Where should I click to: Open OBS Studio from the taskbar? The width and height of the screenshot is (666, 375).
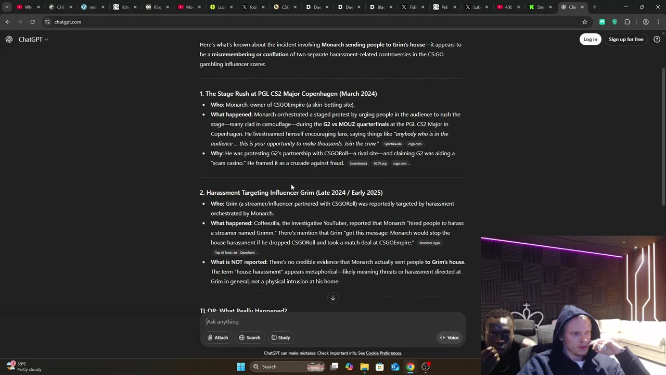[426, 367]
